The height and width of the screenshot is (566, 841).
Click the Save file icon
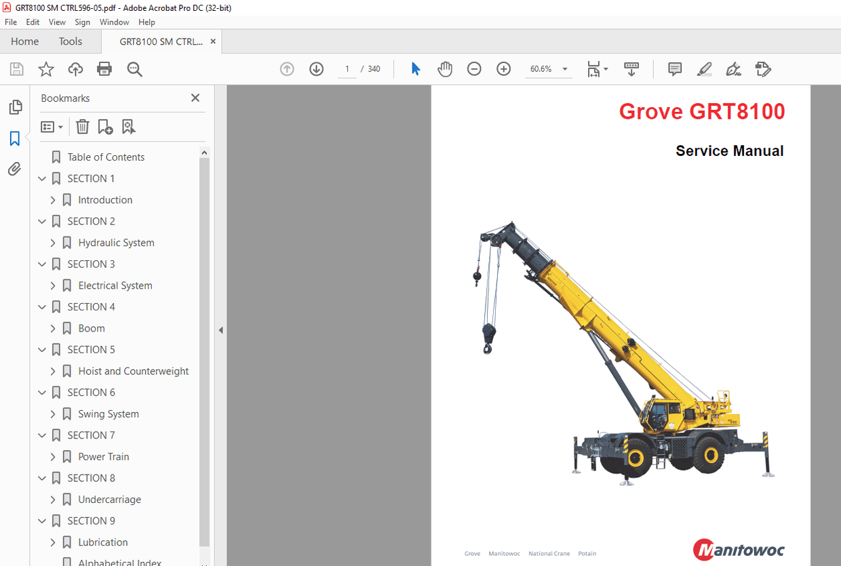coord(17,69)
